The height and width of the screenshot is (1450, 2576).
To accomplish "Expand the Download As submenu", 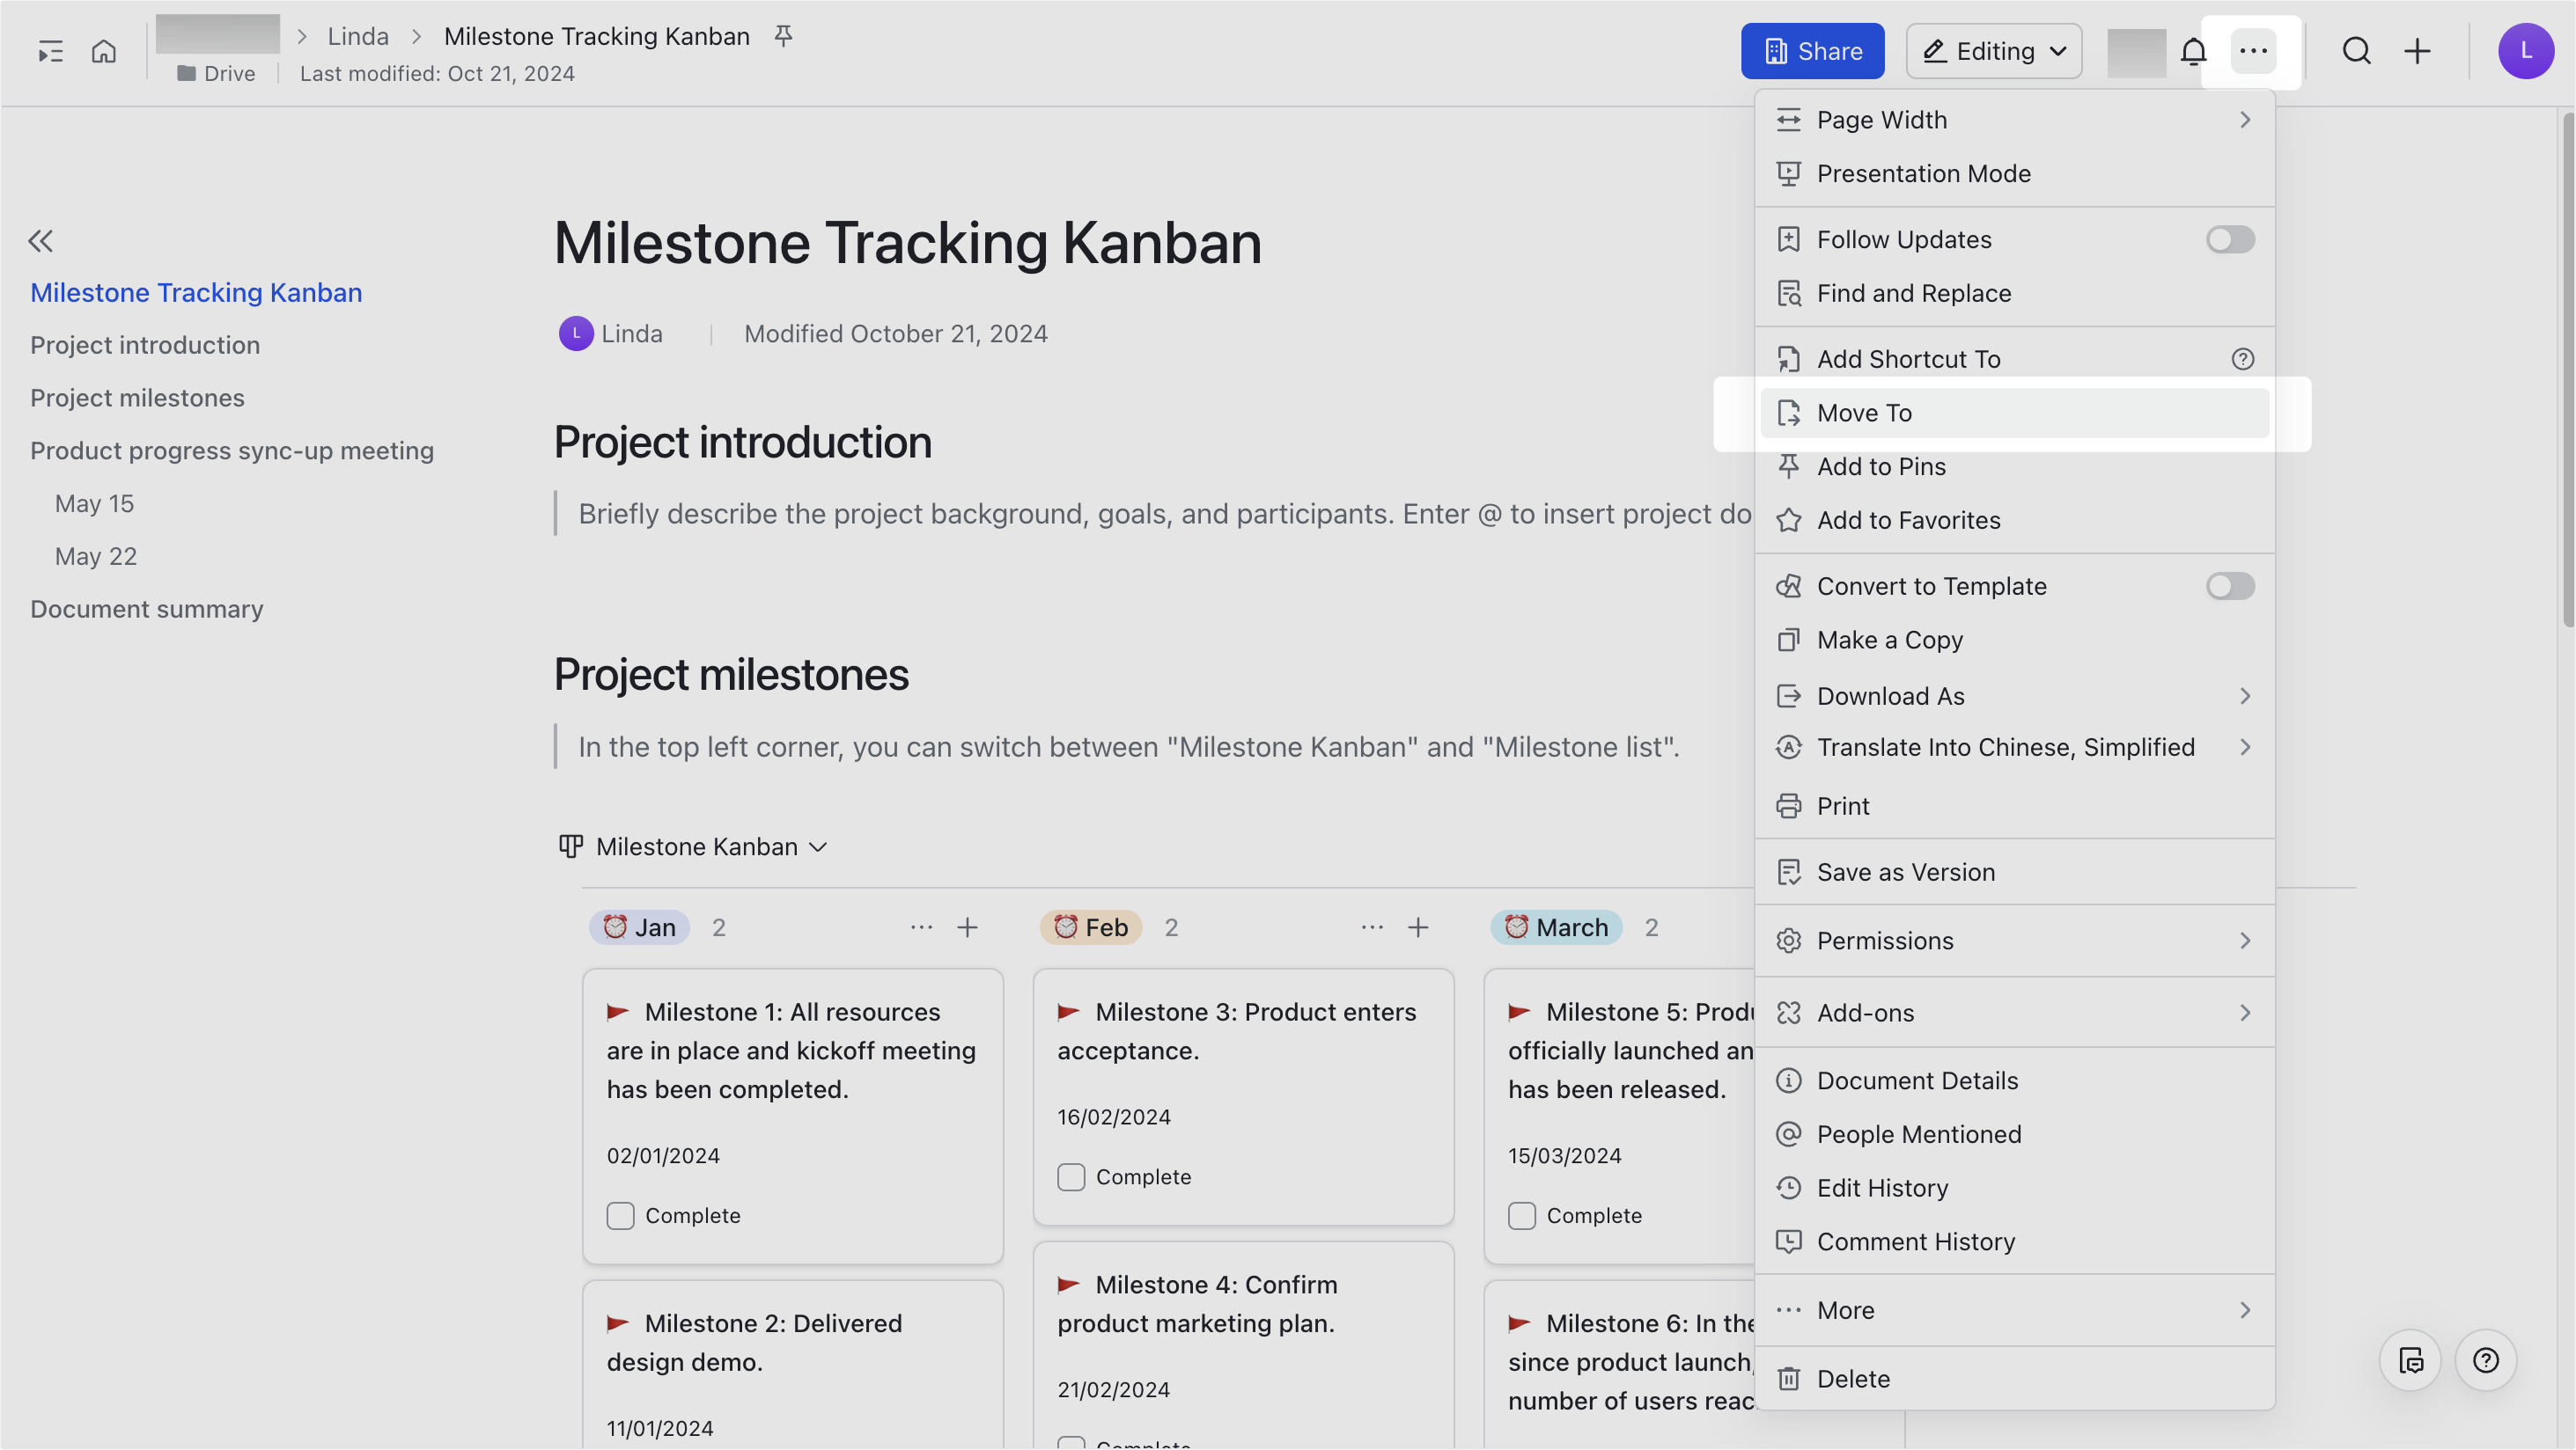I will click(2014, 697).
